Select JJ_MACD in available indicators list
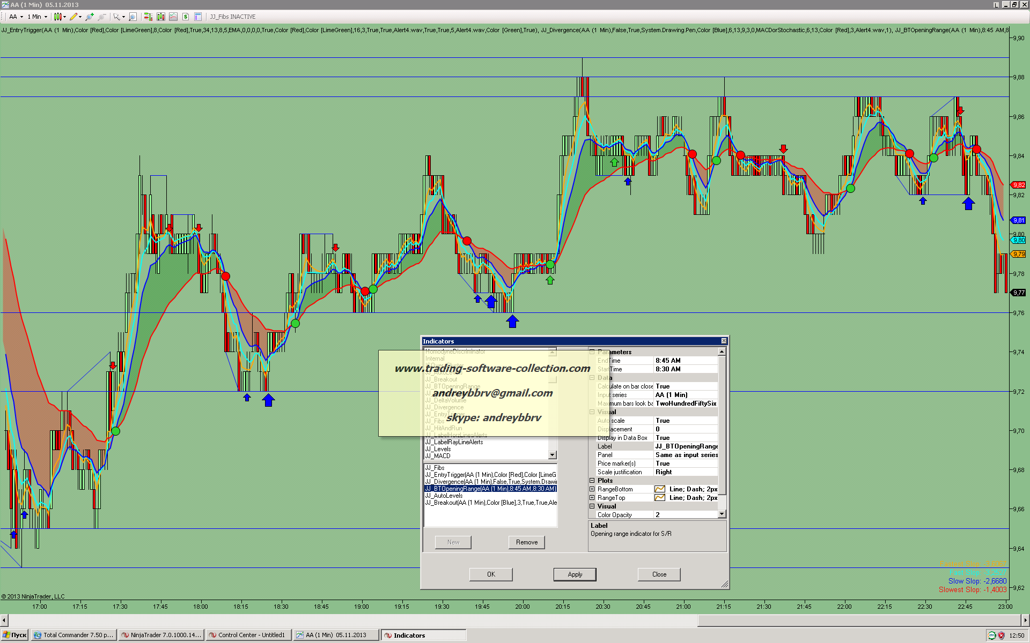The width and height of the screenshot is (1030, 643). (438, 456)
